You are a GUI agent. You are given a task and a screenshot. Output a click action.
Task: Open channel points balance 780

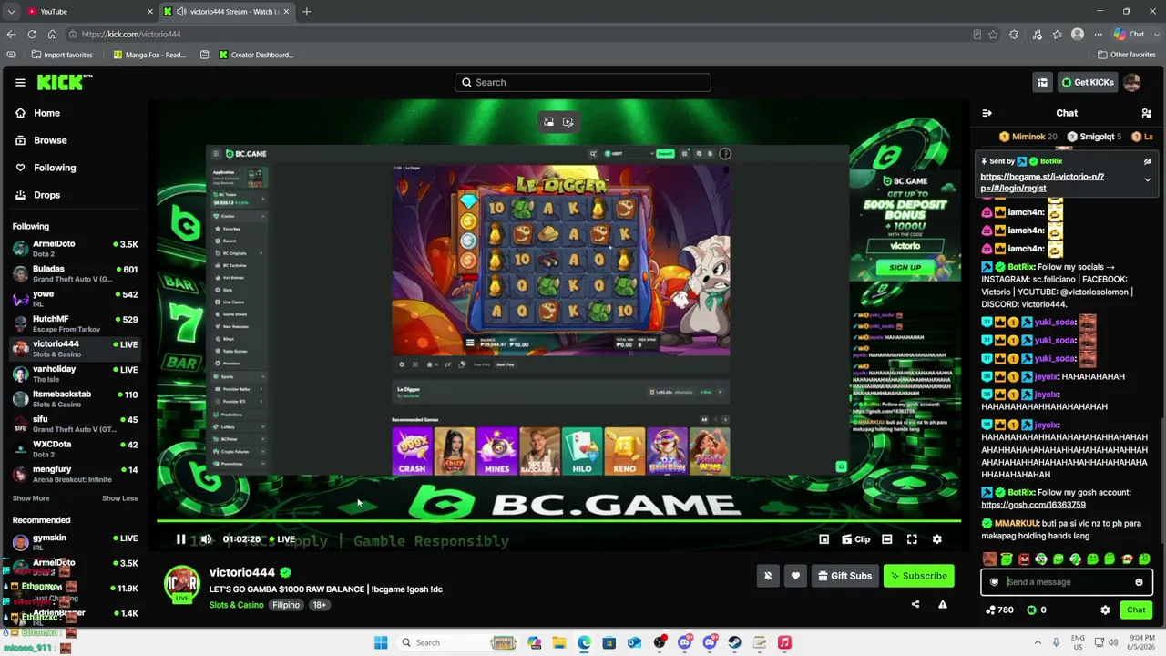click(999, 610)
